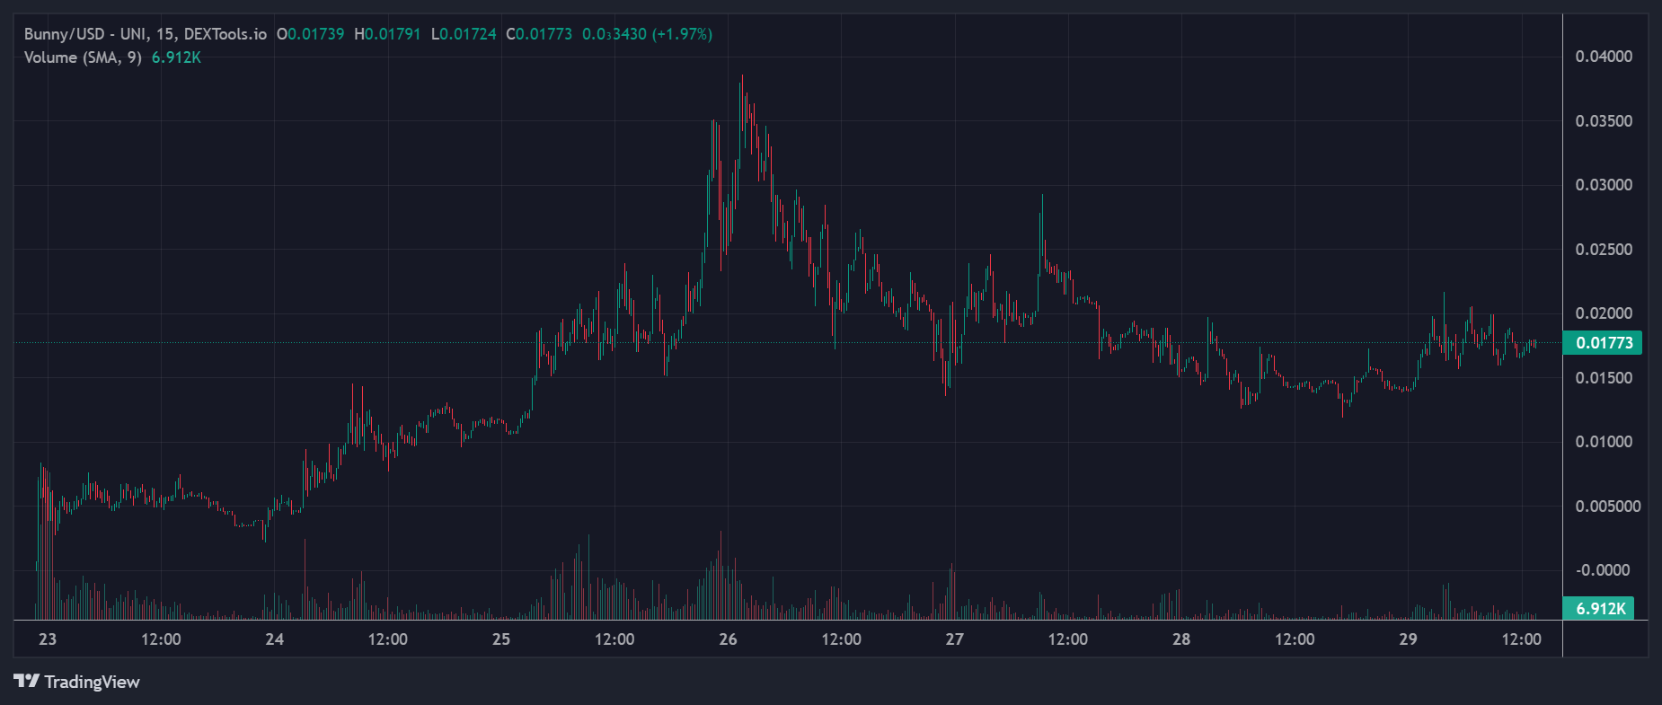Click the 0.005000 price axis label
Screen dimensions: 1662x705
point(1608,507)
